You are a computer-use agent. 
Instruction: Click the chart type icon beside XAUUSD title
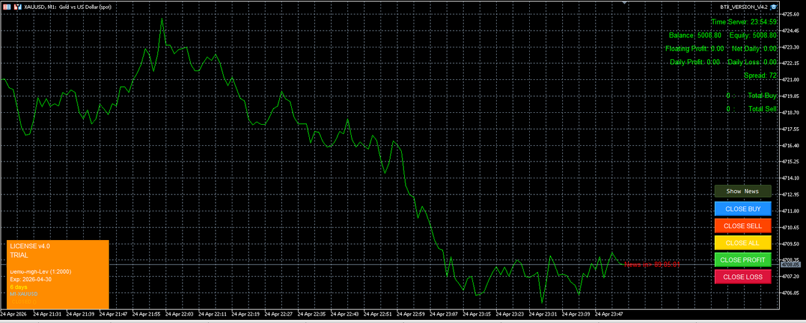[x=17, y=6]
